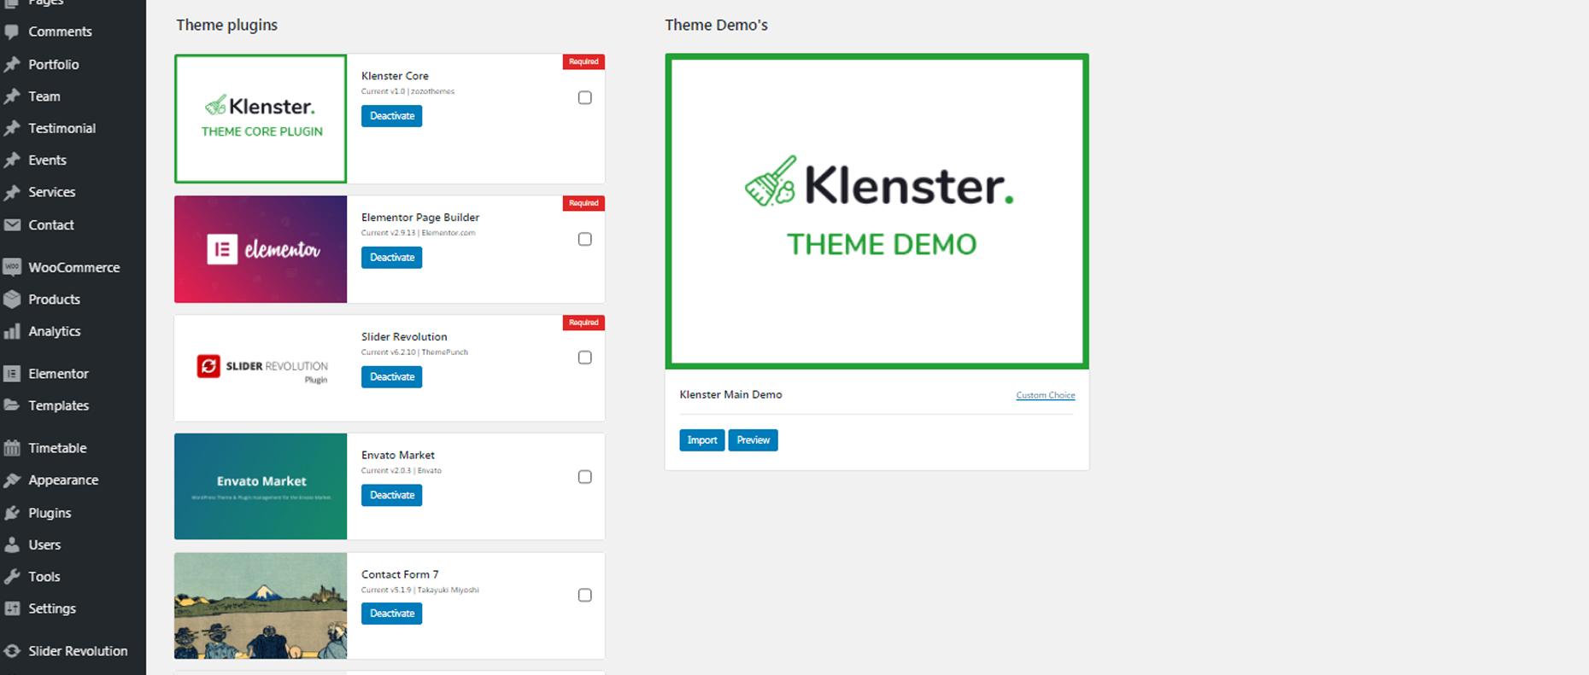
Task: Open the Appearance menu
Action: click(62, 480)
